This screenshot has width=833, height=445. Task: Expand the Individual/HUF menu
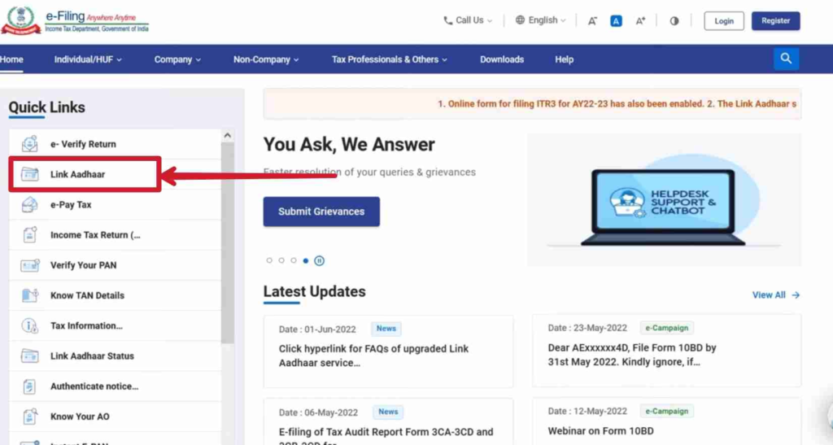(x=89, y=59)
